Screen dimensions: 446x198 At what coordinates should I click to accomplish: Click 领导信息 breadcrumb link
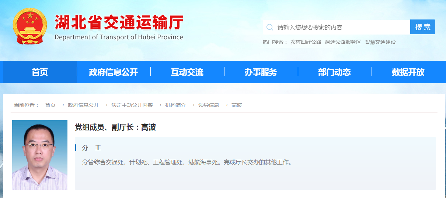coord(209,105)
